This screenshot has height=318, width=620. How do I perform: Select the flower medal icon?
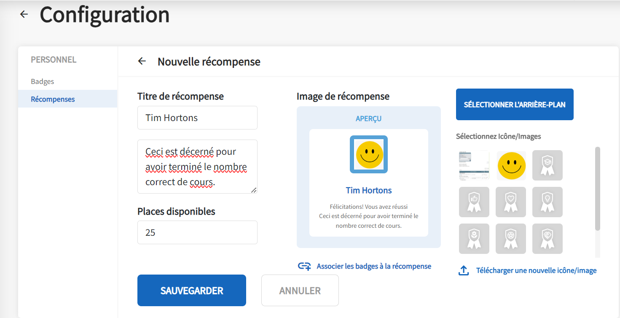pos(474,239)
